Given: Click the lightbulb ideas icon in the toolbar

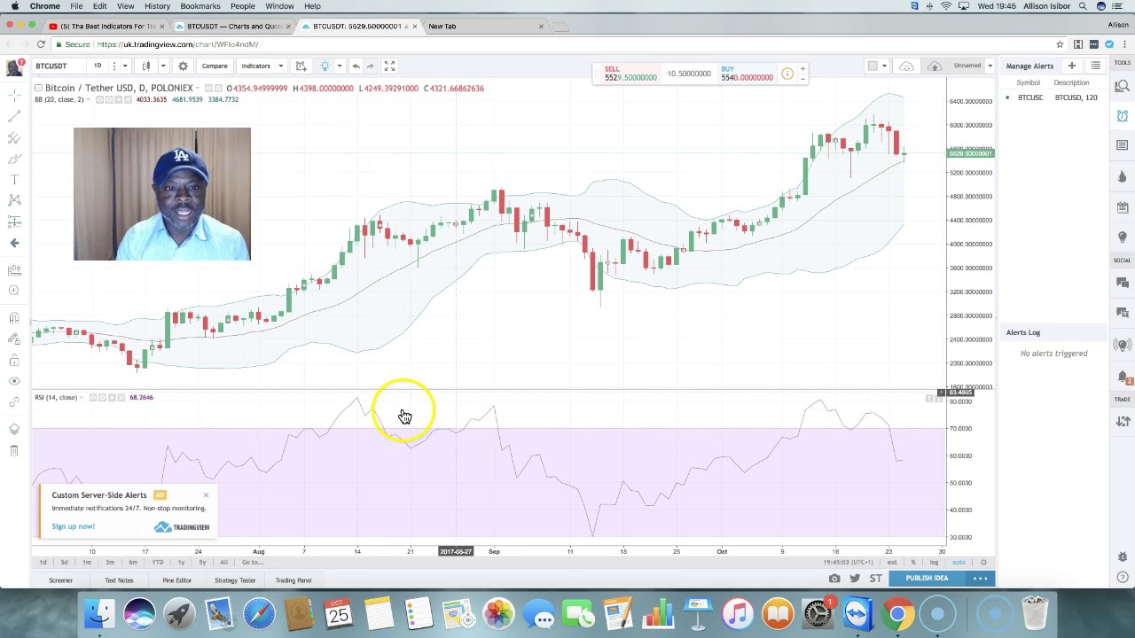Looking at the screenshot, I should pyautogui.click(x=325, y=66).
